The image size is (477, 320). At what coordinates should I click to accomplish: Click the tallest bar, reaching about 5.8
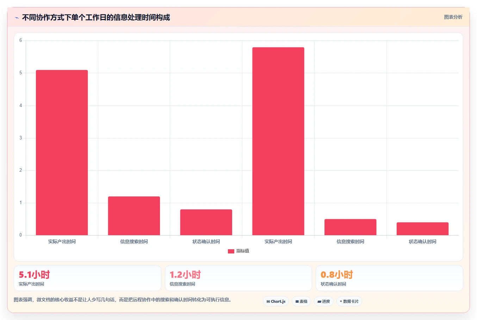[278, 141]
